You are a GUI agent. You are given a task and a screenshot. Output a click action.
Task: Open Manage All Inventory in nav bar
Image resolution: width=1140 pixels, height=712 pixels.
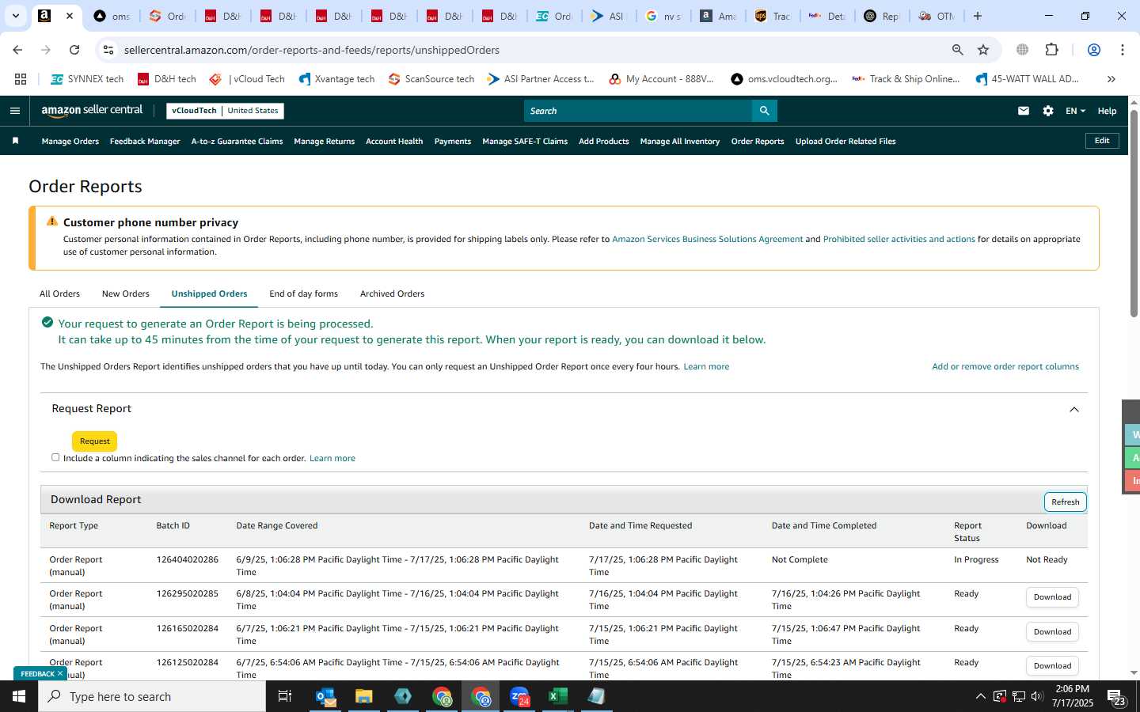pos(679,142)
